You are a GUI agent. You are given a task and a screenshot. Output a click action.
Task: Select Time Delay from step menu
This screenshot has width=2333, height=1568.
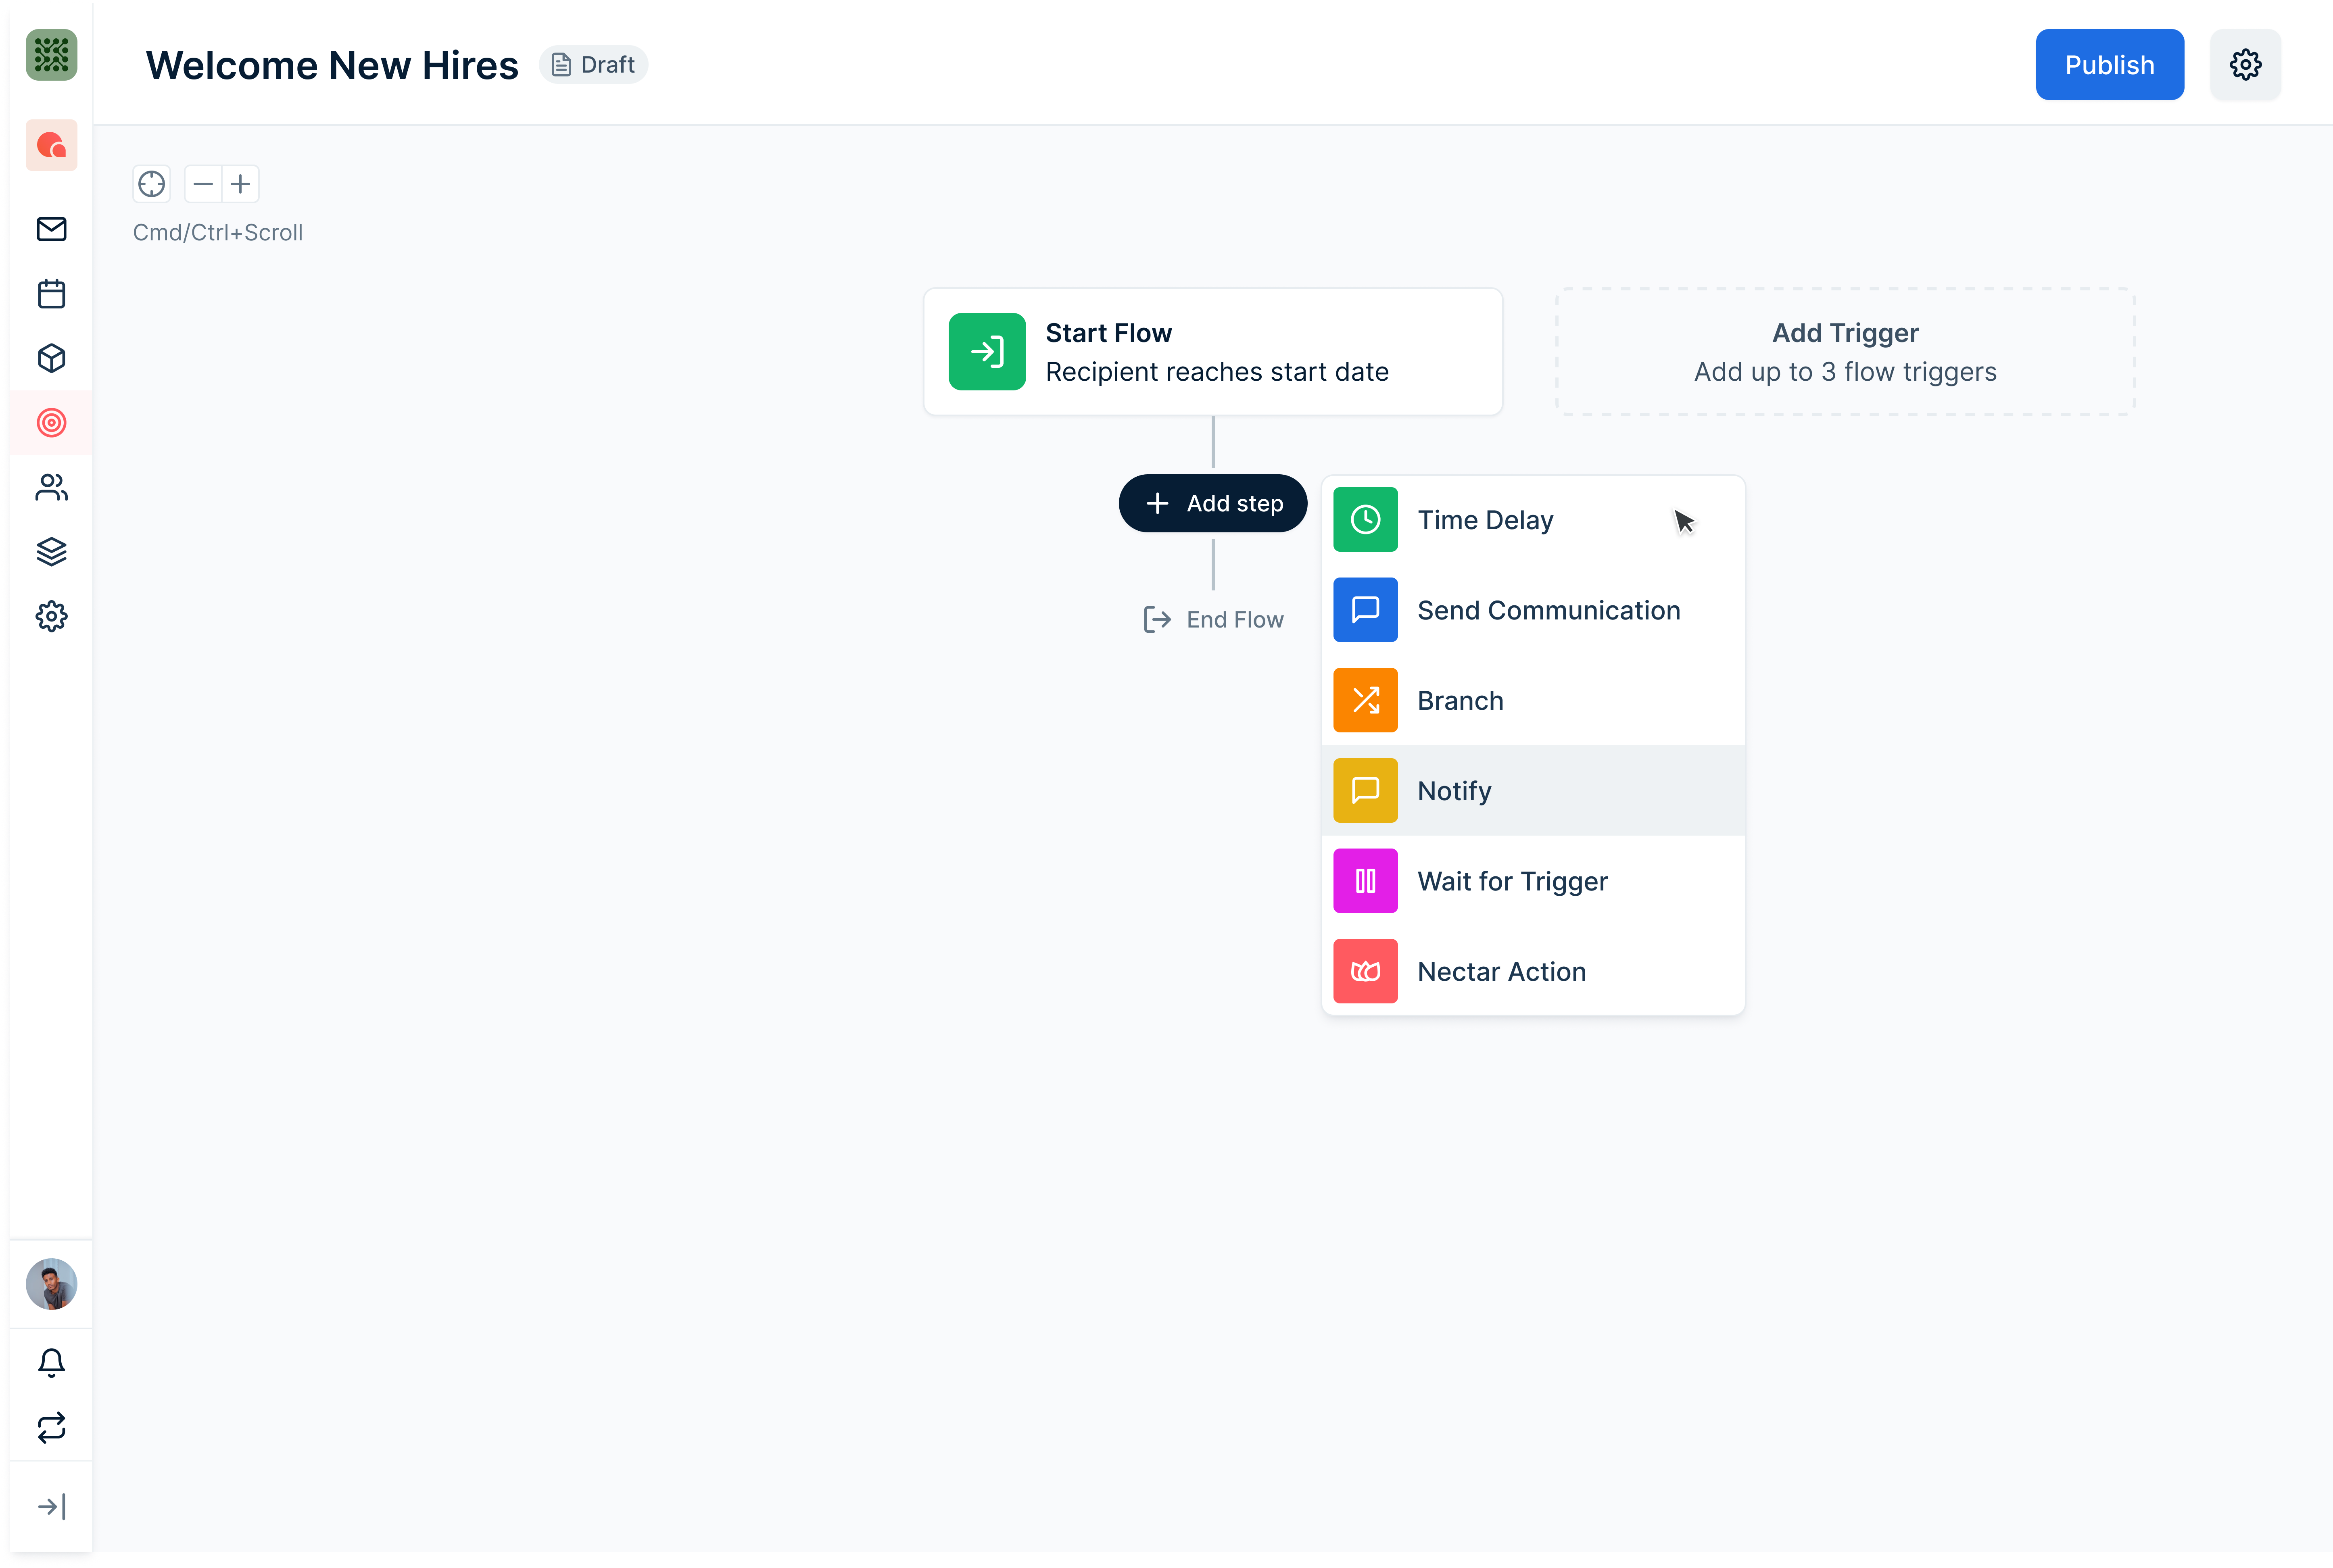[1485, 520]
